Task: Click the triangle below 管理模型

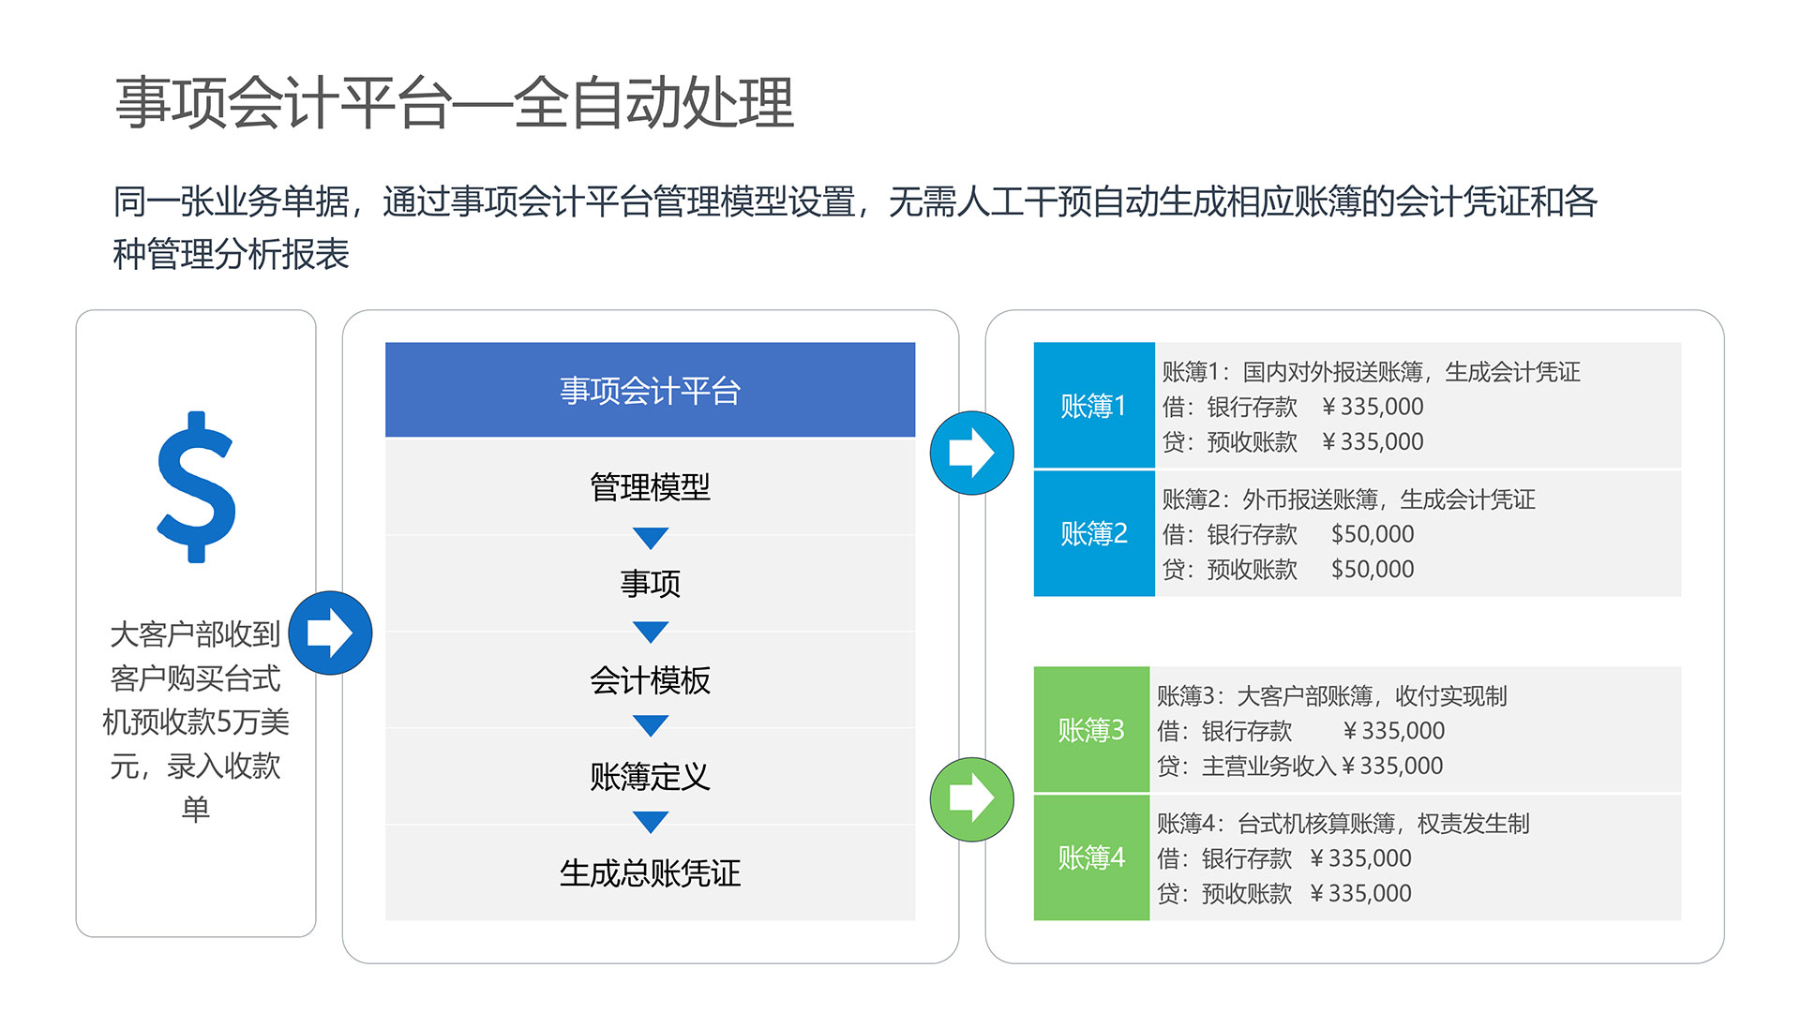Action: click(x=650, y=537)
